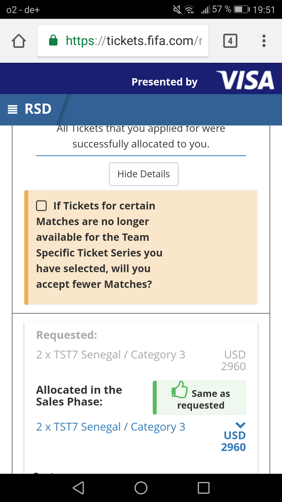Screen dimensions: 282x502
Task: Tap the VISA logo in banner
Action: tap(245, 80)
